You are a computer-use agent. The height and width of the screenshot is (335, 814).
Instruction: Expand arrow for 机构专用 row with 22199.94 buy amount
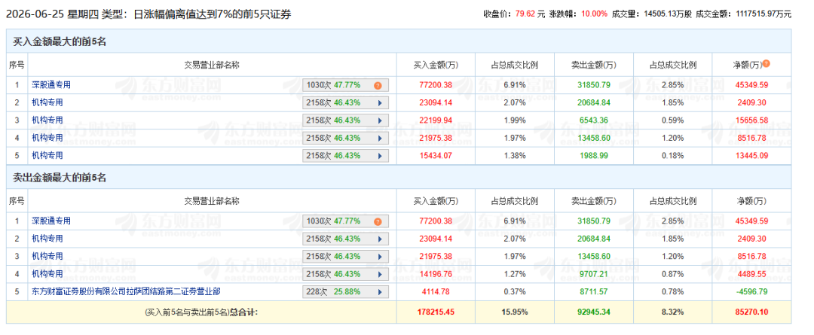380,120
